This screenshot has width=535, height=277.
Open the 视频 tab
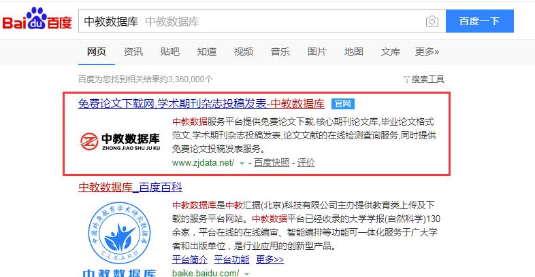pos(244,52)
